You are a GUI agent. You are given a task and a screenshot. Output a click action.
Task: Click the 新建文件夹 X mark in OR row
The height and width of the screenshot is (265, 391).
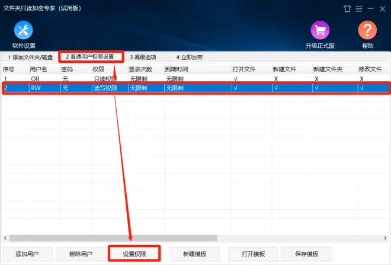tap(316, 79)
